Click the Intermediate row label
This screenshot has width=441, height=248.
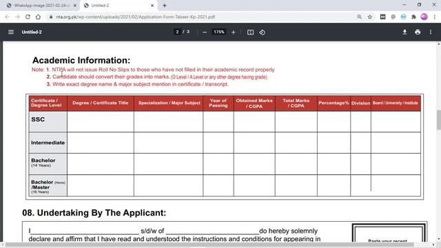[48, 143]
